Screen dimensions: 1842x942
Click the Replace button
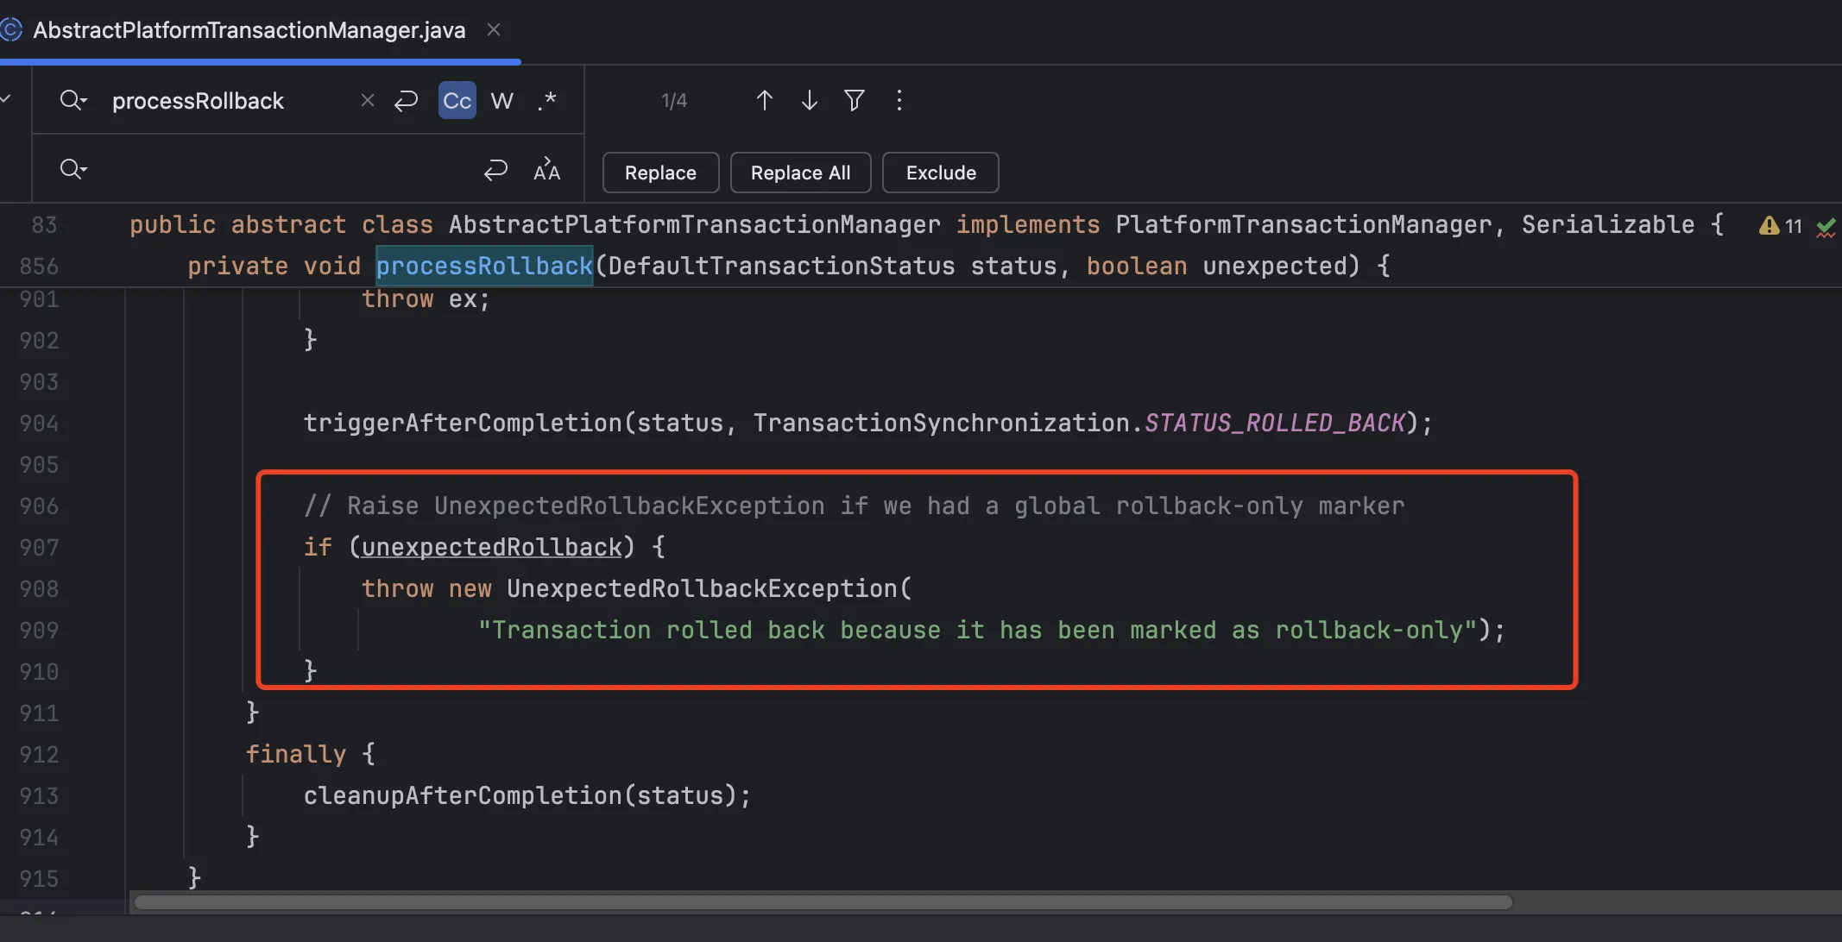point(660,173)
